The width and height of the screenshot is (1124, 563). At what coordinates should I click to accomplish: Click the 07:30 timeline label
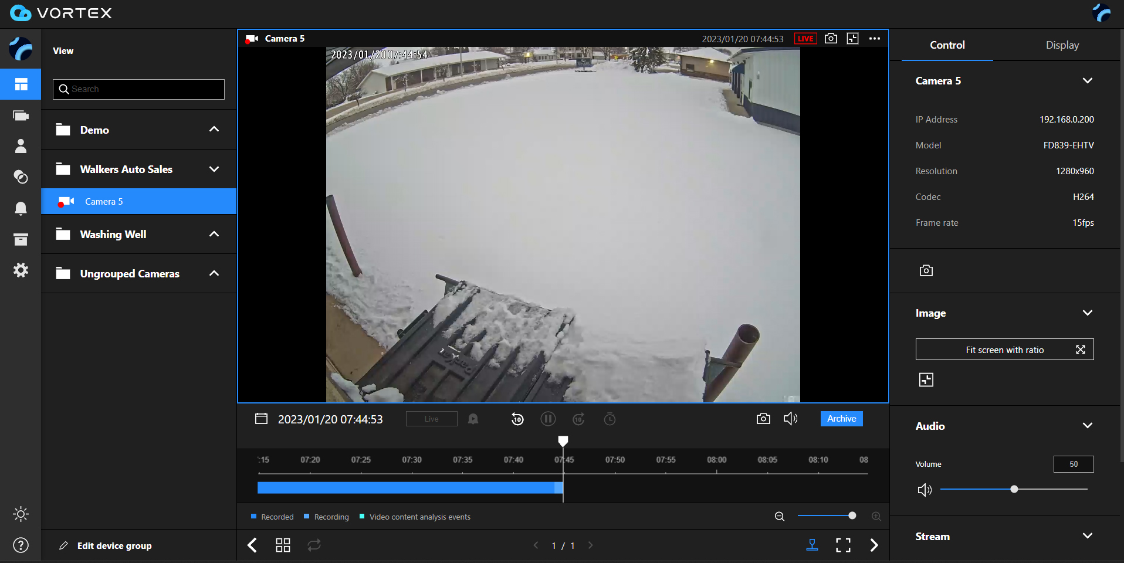tap(412, 460)
